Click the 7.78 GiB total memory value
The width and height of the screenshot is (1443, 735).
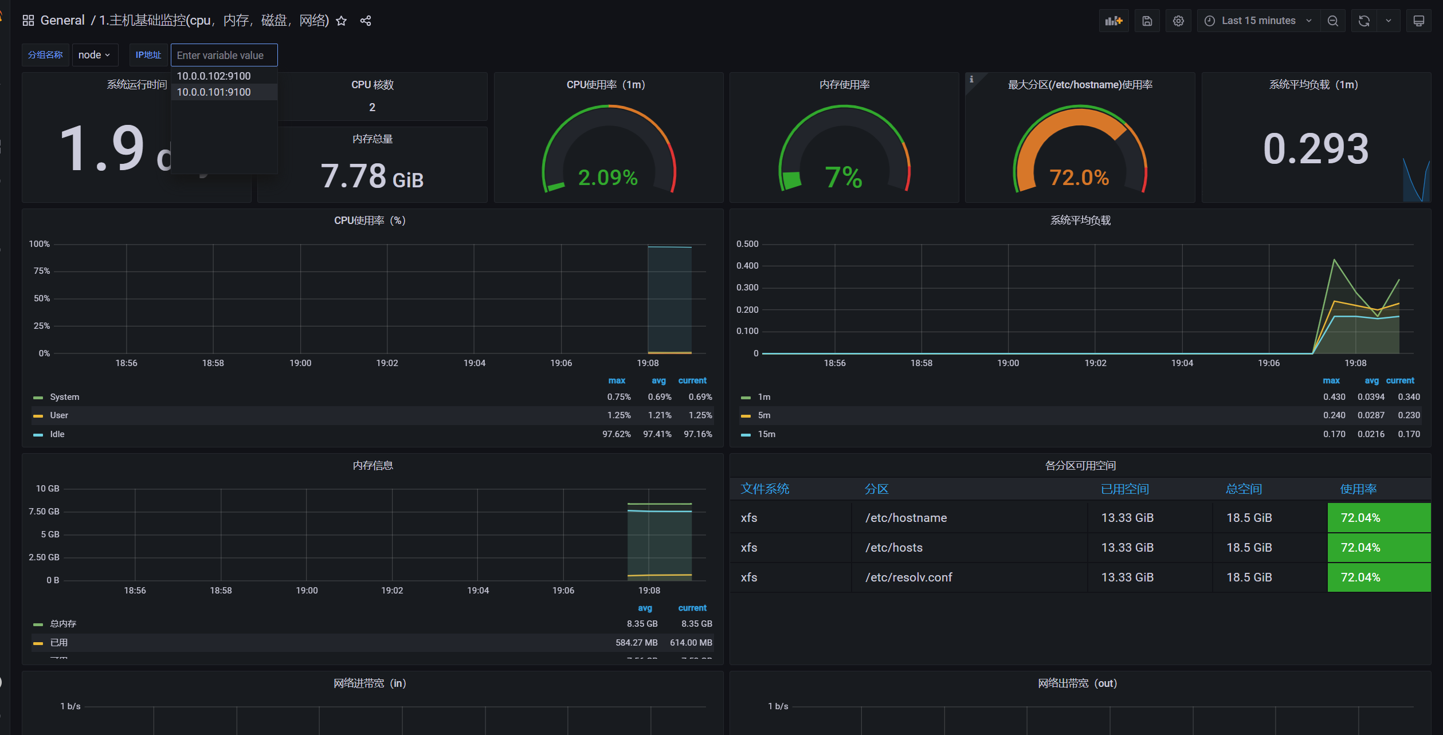click(372, 176)
